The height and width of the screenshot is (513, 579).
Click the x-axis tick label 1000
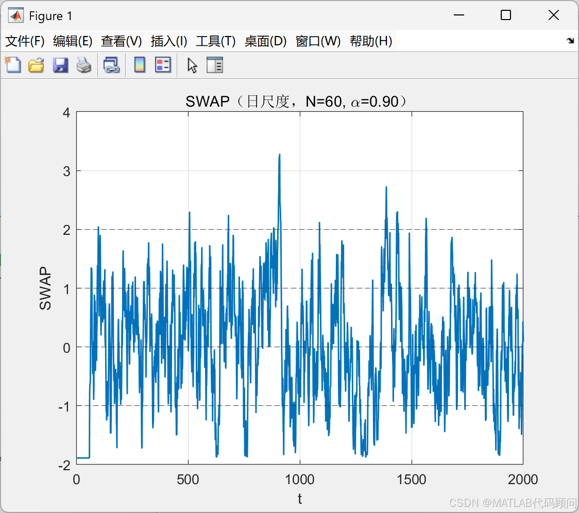[x=299, y=480]
